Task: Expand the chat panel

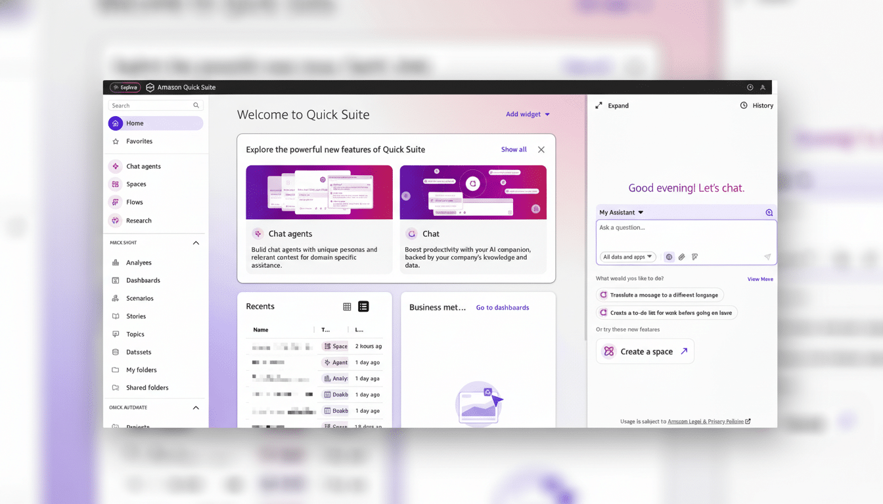Action: [612, 106]
